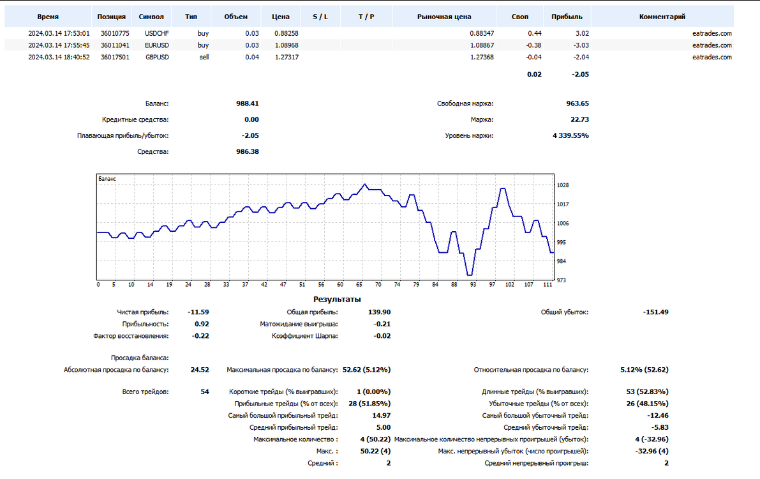760x479 pixels.
Task: Click the swap value 0.44
Action: click(535, 33)
